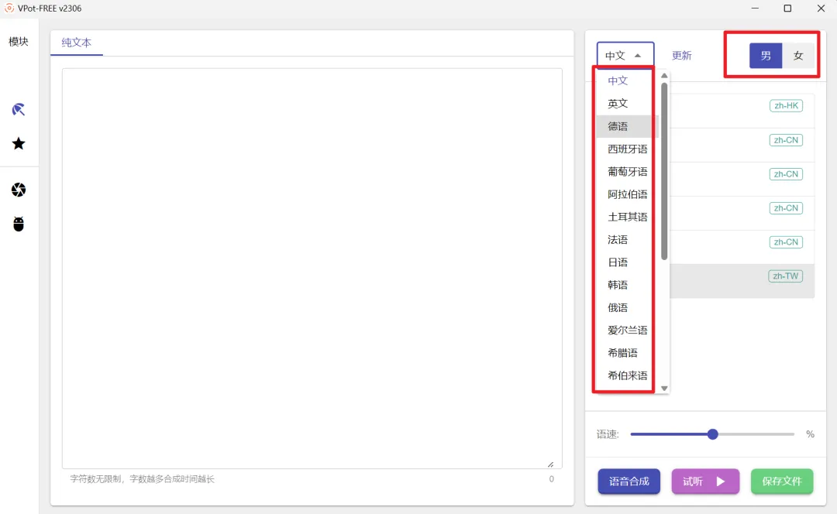Click the 模块 label in sidebar
The height and width of the screenshot is (514, 837).
19,42
